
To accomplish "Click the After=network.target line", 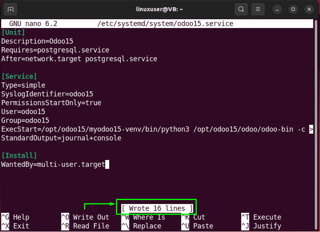I will tap(79, 59).
